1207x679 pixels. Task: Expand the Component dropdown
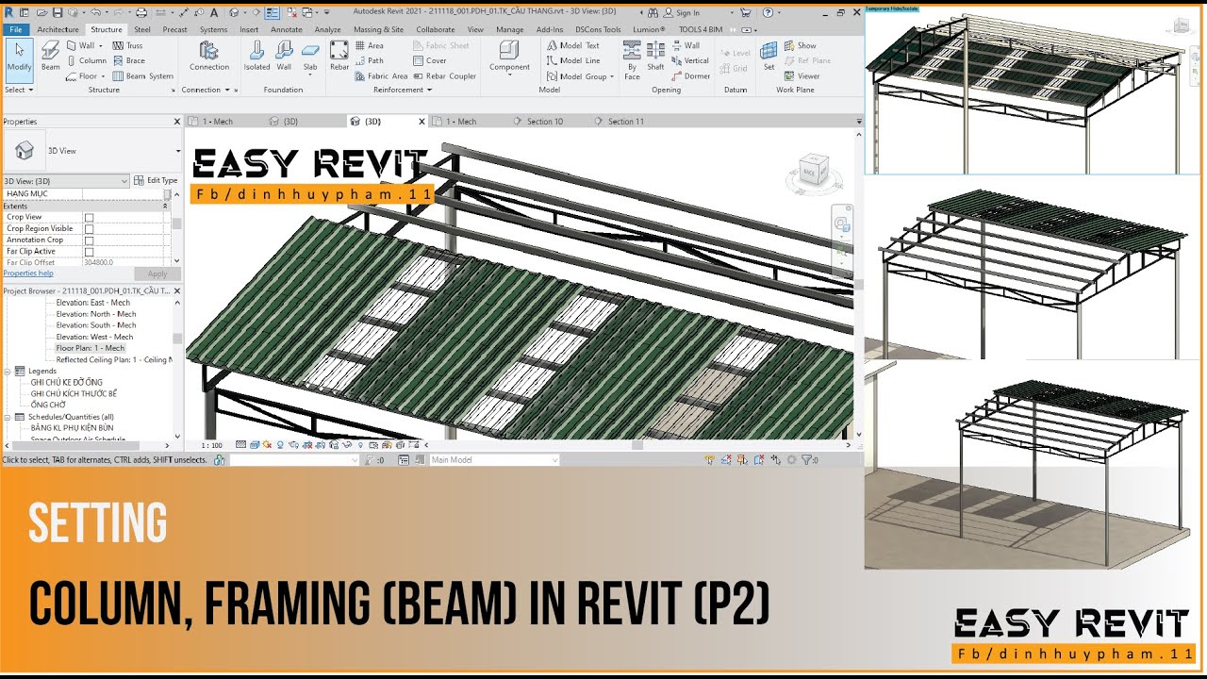click(x=509, y=75)
